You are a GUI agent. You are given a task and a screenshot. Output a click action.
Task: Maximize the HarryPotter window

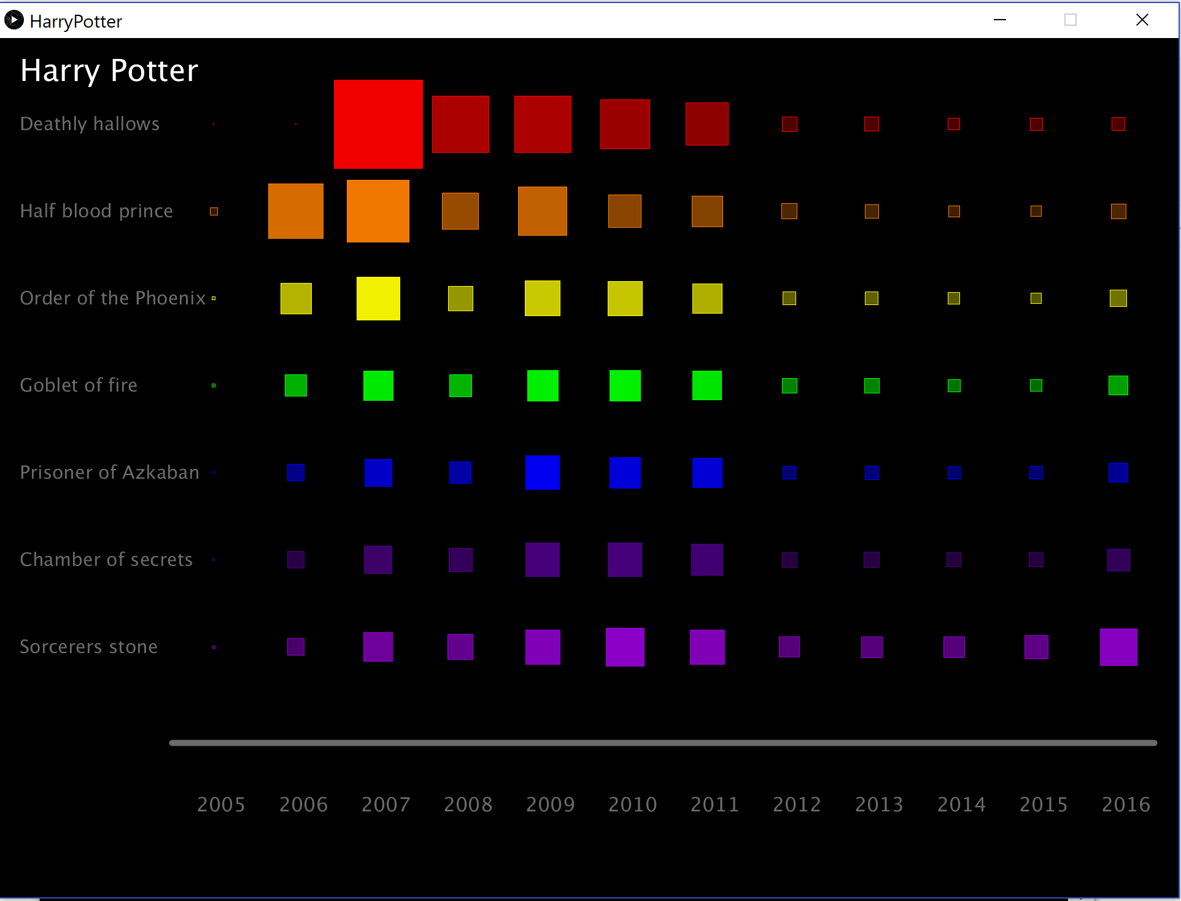pyautogui.click(x=1071, y=20)
